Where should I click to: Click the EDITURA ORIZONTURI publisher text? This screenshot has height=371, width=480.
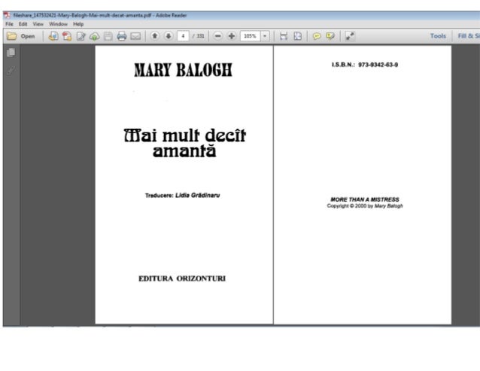182,278
